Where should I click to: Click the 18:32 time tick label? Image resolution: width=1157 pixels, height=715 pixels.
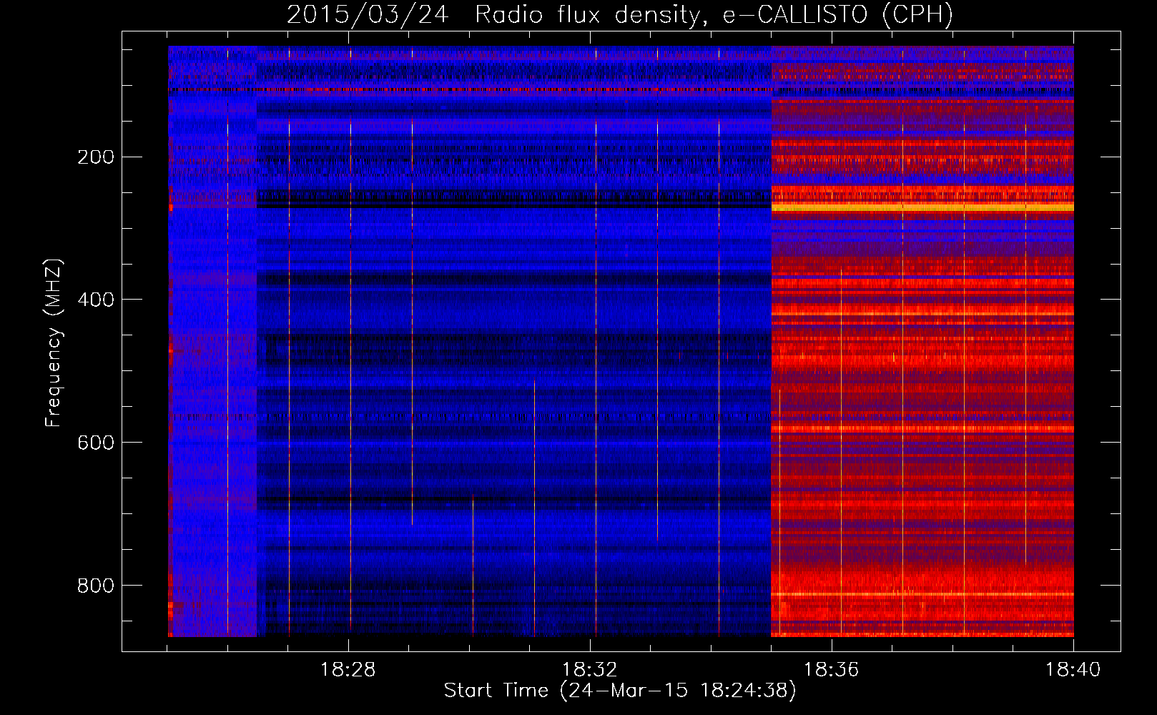[590, 670]
